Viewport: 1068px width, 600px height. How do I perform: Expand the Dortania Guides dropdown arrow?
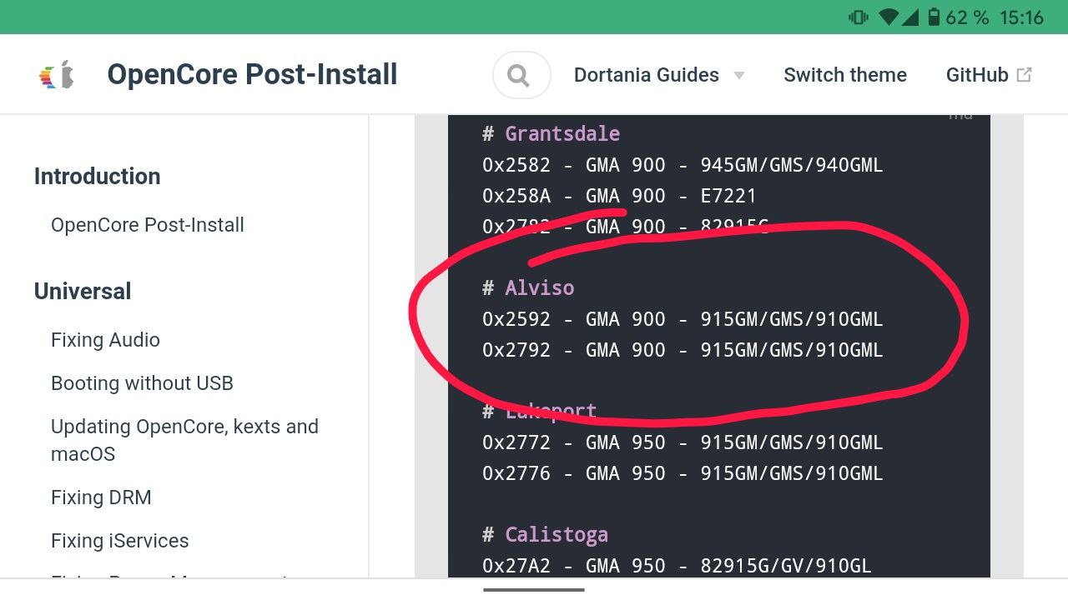(x=739, y=76)
